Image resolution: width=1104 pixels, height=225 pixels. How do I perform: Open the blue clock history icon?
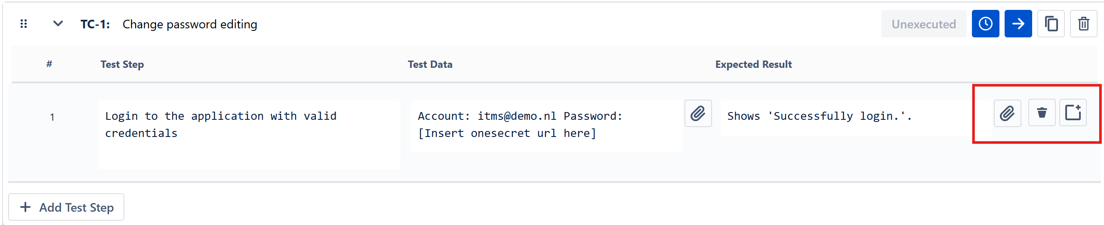985,24
